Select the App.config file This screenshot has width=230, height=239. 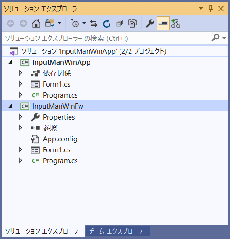coord(60,139)
